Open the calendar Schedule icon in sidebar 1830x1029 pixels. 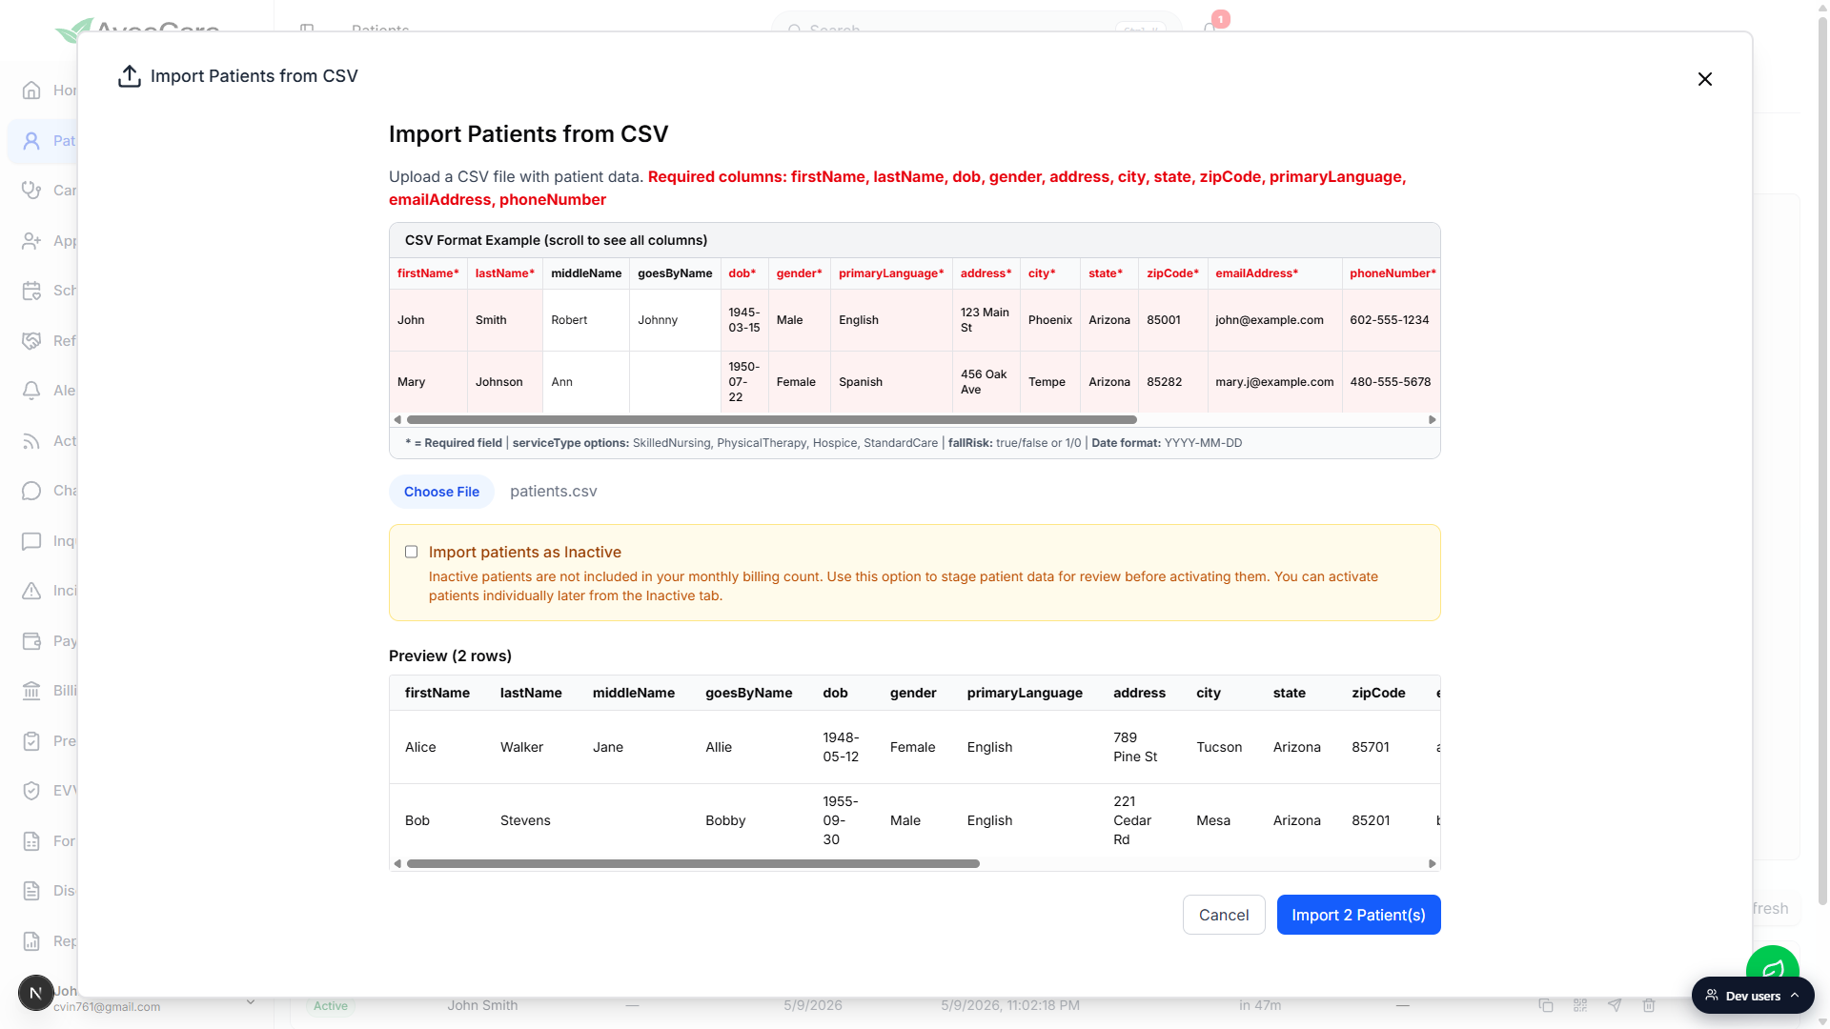31,291
